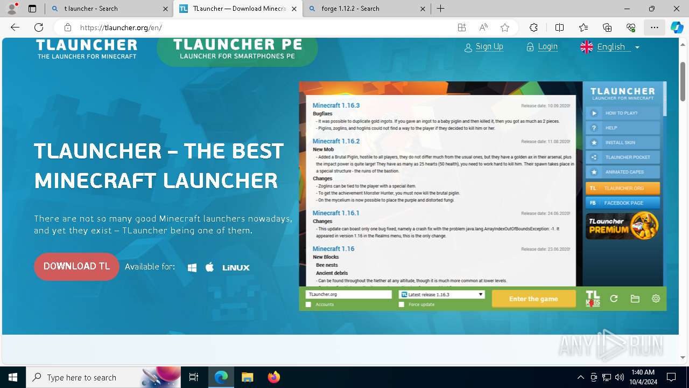This screenshot has width=689, height=388.
Task: Open the Collections icon
Action: click(607, 27)
